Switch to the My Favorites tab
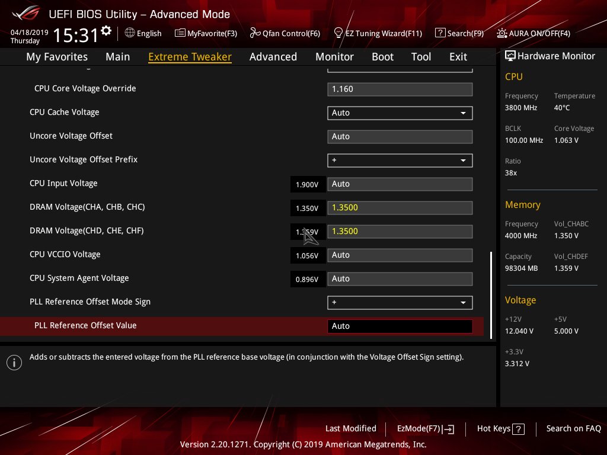Viewport: 607px width, 455px height. [57, 57]
